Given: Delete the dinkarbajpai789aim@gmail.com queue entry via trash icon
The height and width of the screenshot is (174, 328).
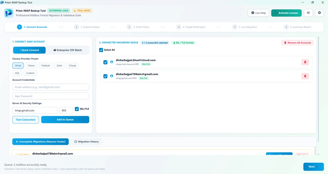Looking at the screenshot, I should pos(305,76).
